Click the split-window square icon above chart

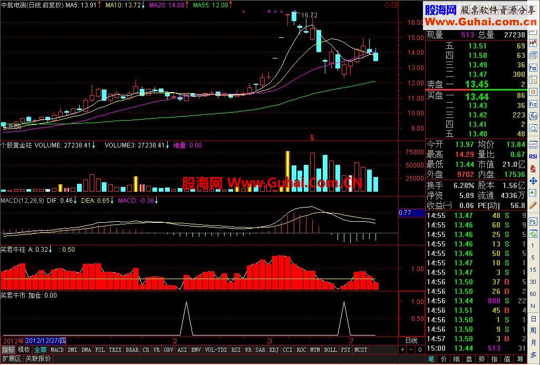coord(394,5)
